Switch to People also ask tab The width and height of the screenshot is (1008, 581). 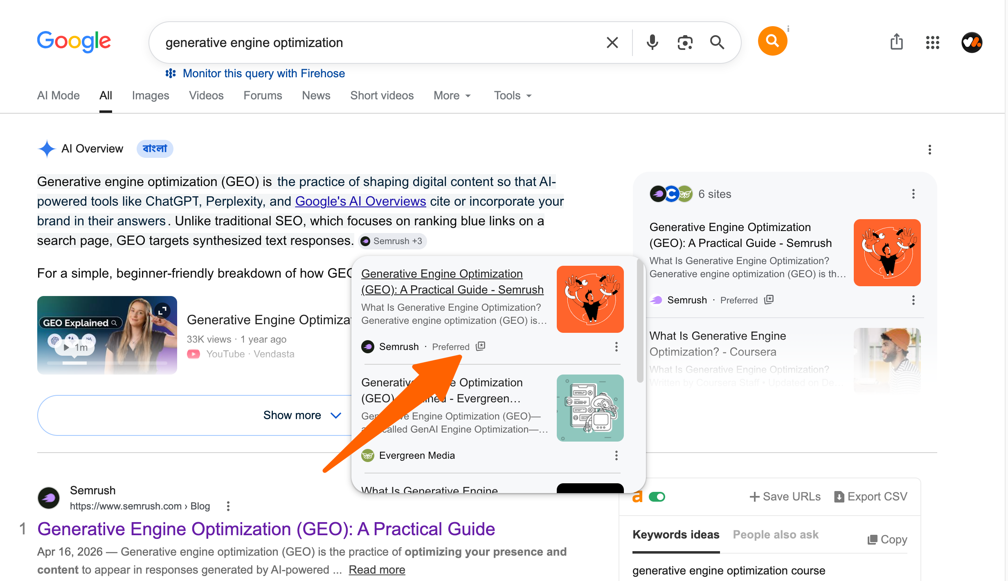[776, 535]
